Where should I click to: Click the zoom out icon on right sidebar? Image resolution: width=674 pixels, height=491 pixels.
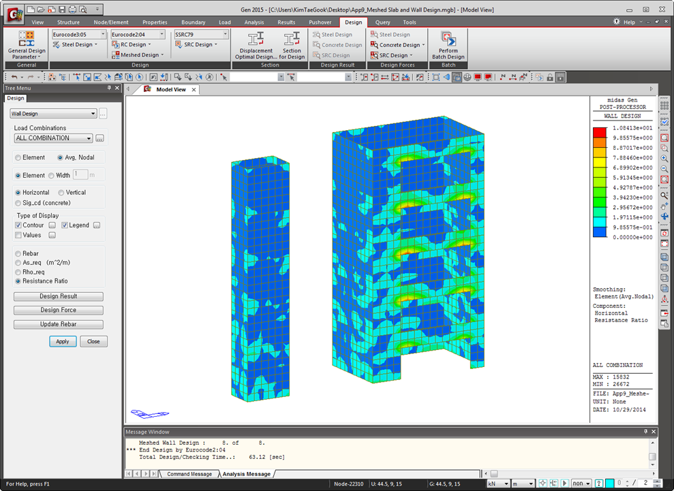click(664, 169)
